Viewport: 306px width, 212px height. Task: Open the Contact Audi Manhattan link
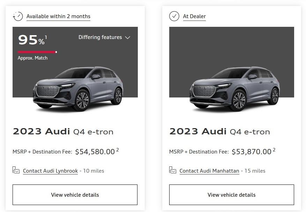coord(209,171)
